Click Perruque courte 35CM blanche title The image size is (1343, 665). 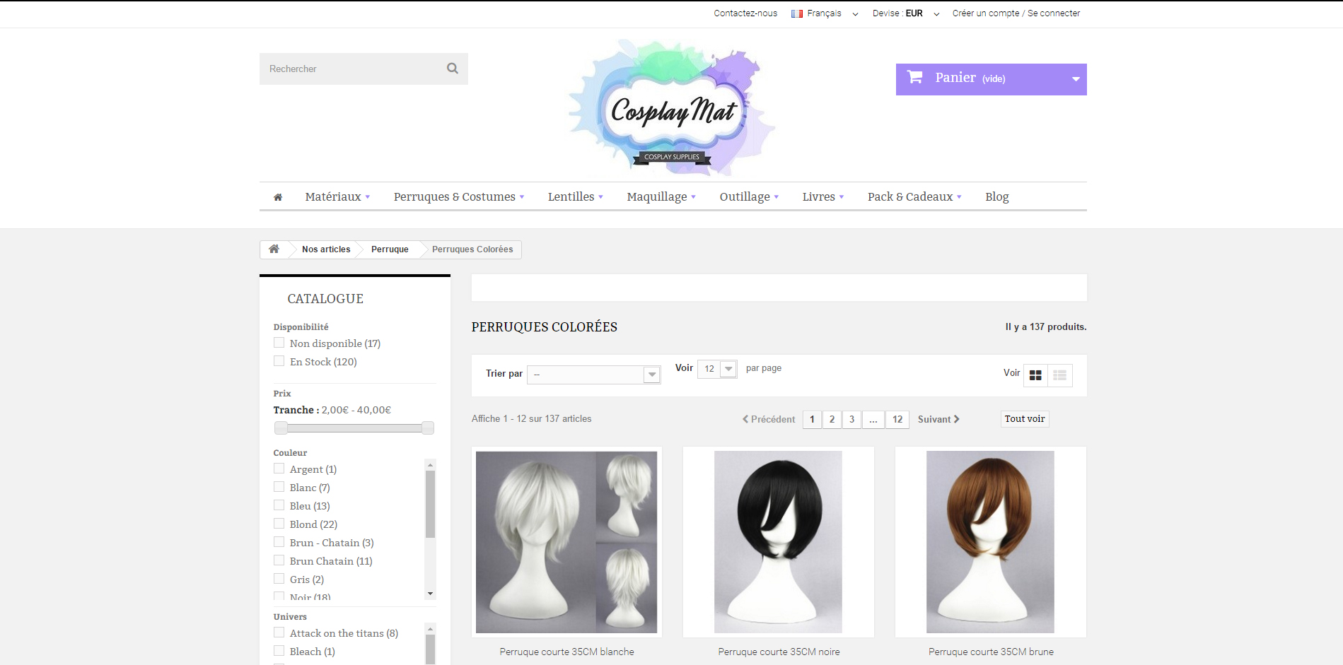point(566,652)
